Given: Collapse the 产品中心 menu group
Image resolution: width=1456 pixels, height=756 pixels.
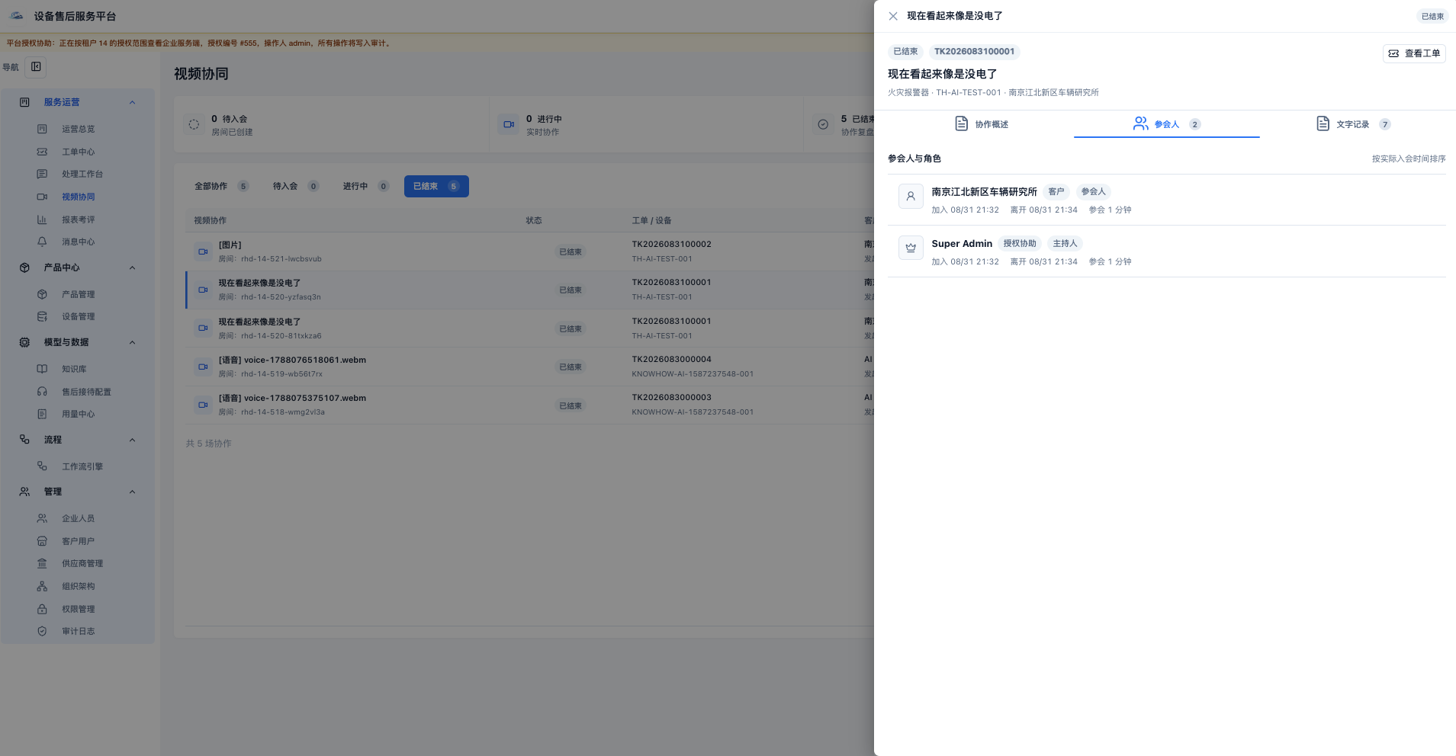Looking at the screenshot, I should pos(132,267).
